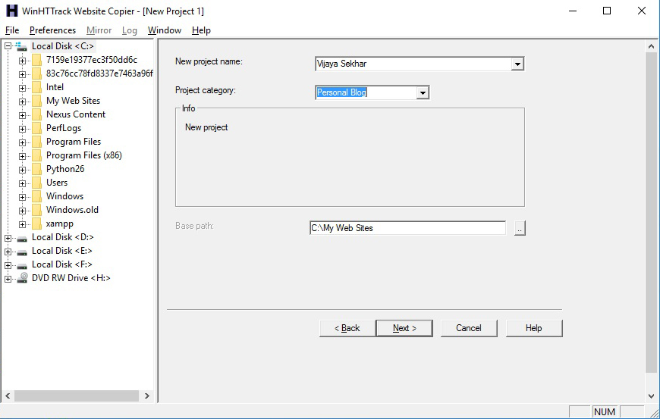
Task: Click the base path browse button
Action: tap(520, 228)
